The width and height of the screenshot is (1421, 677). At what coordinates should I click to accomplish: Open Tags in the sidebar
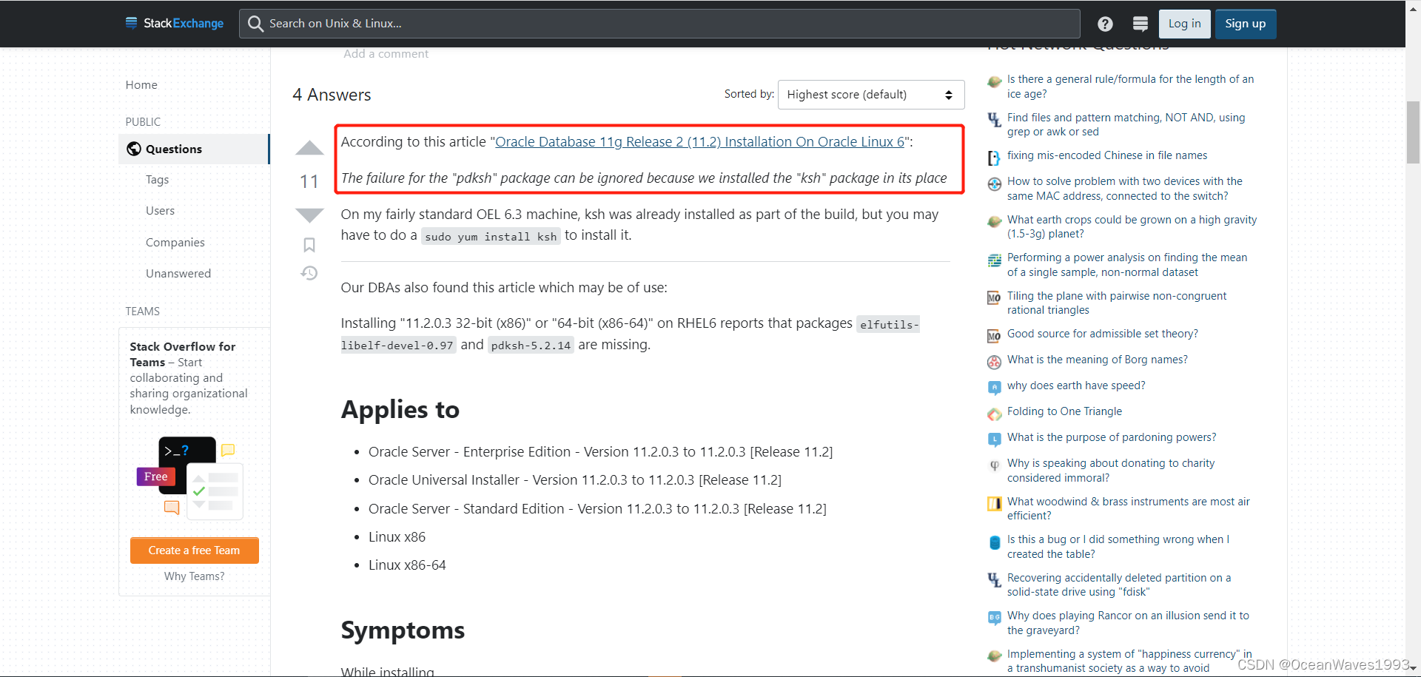pos(157,180)
